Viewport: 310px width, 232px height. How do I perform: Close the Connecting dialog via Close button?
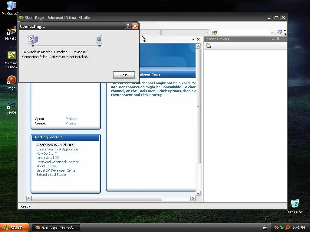124,75
